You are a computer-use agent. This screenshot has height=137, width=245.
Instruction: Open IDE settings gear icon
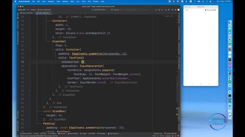(x=175, y=10)
